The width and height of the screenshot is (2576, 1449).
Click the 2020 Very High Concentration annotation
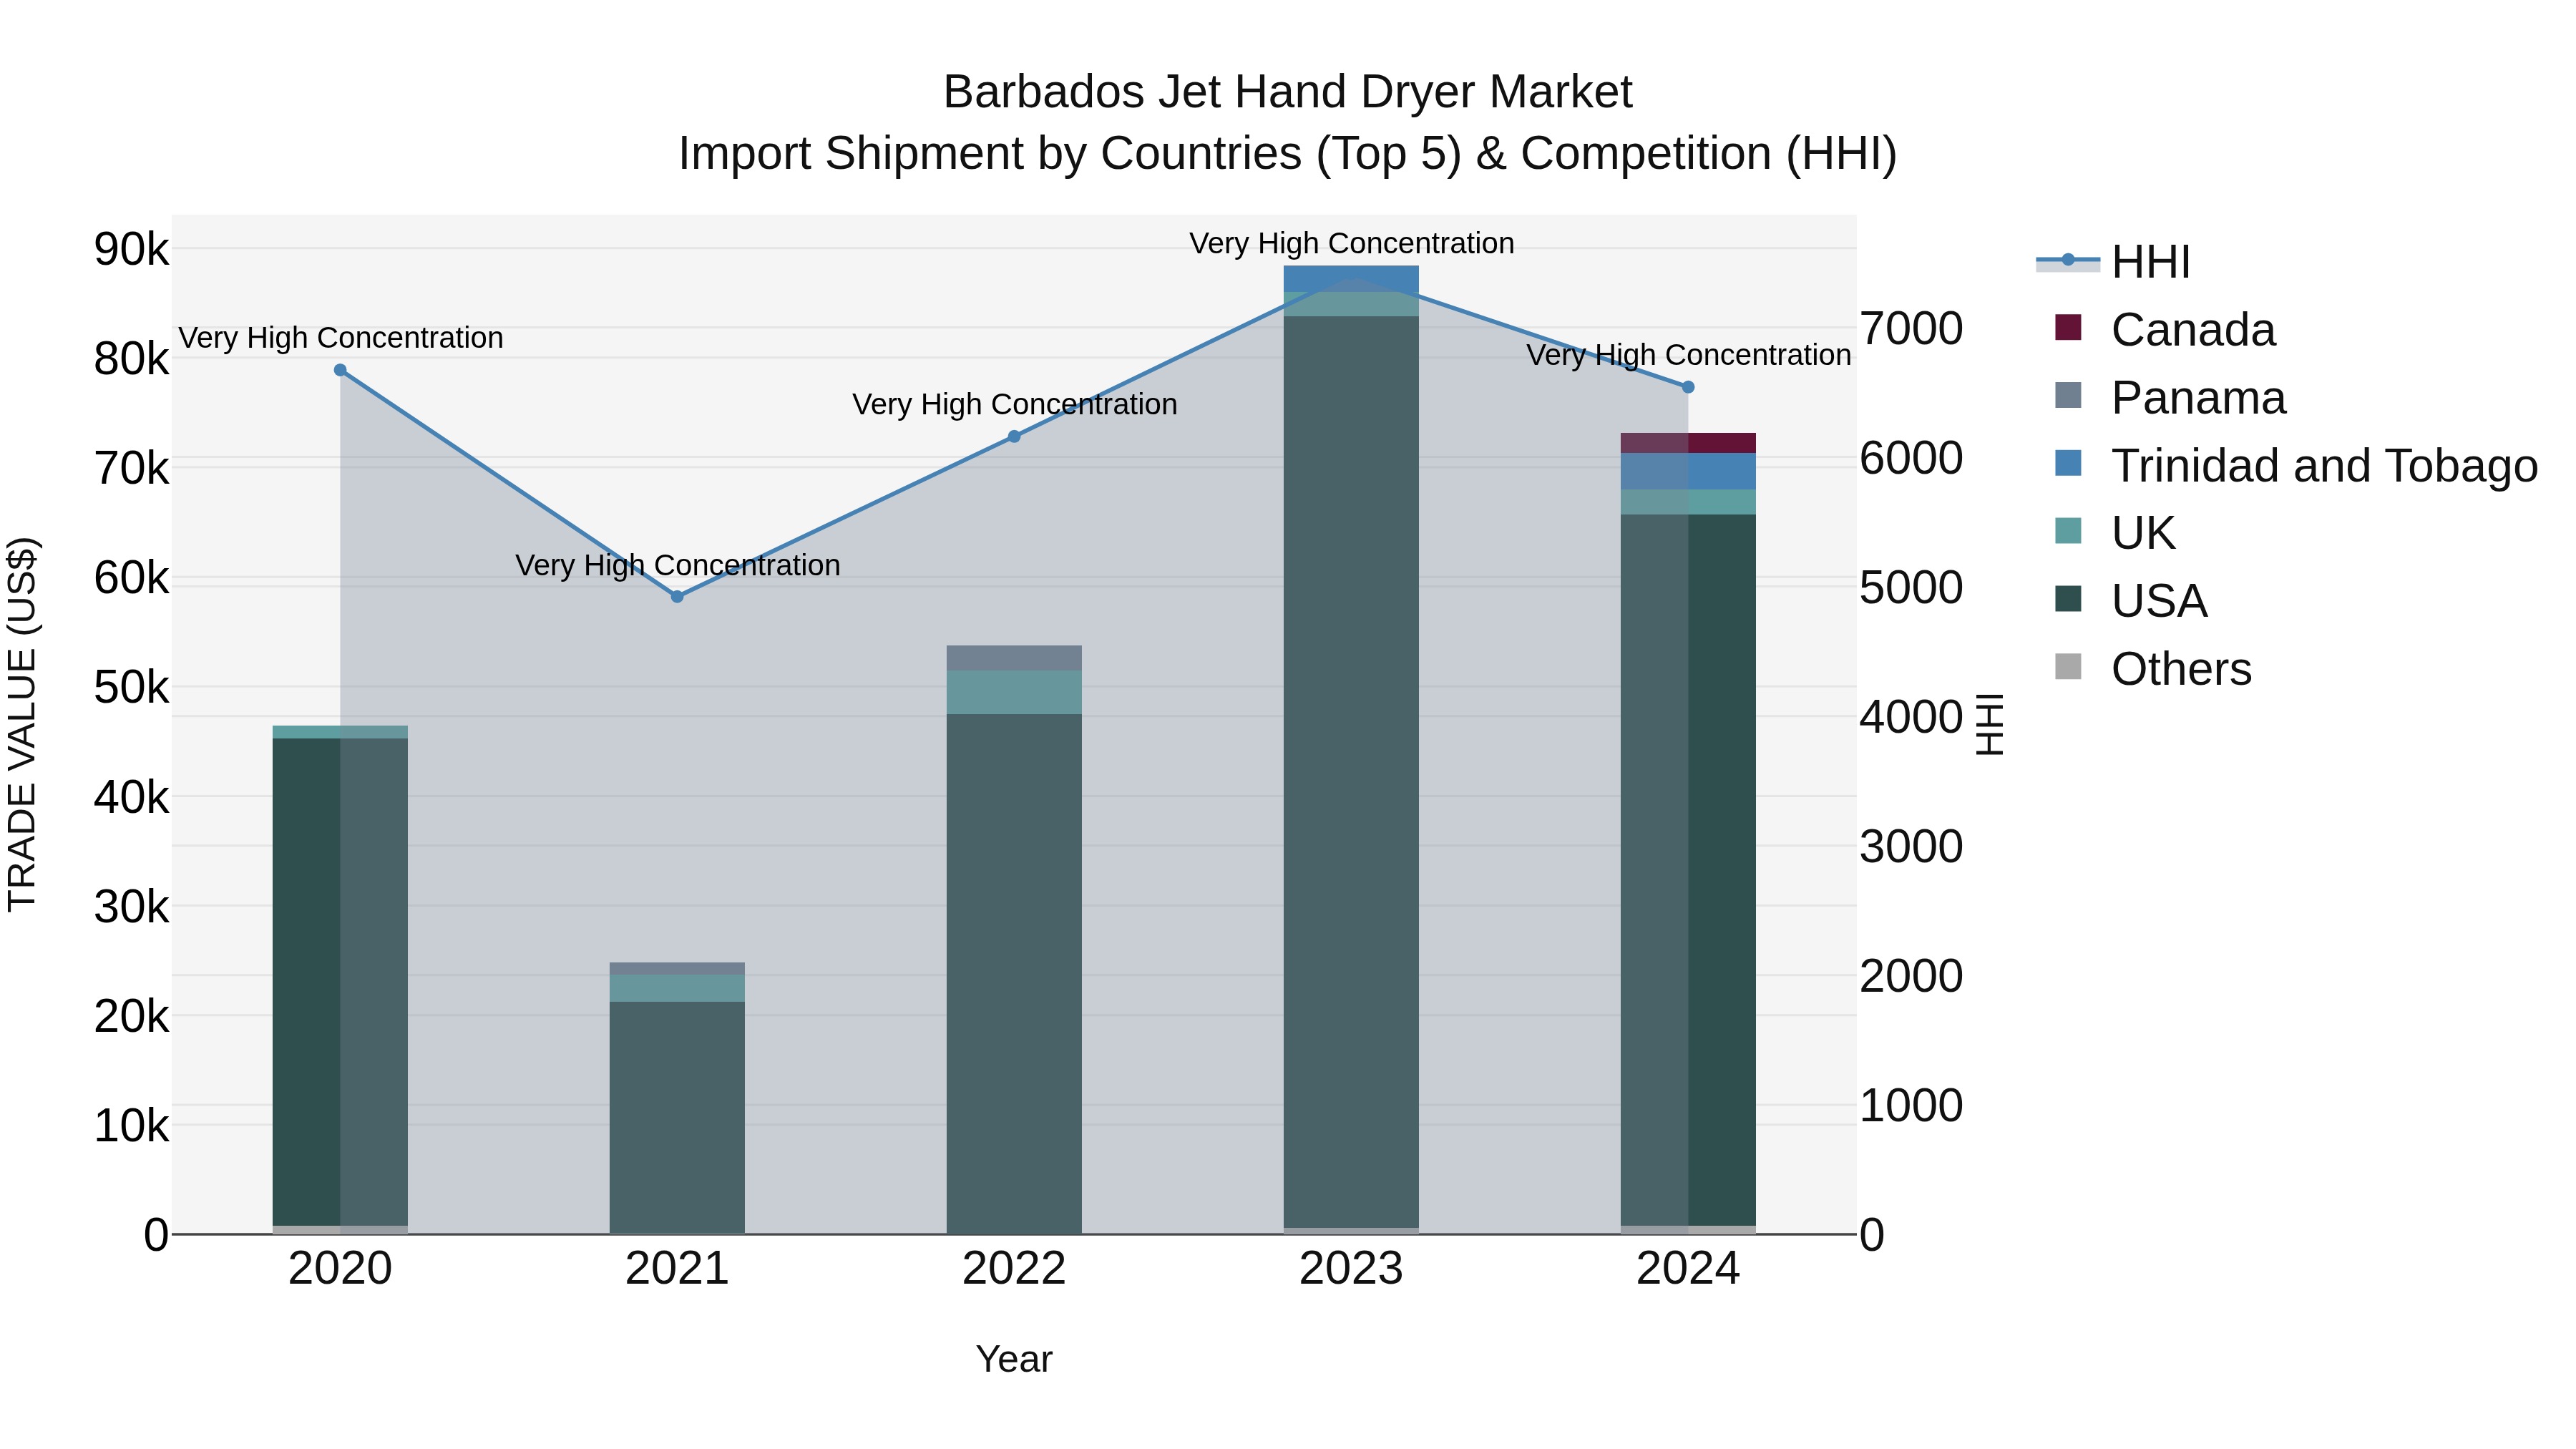[x=340, y=338]
